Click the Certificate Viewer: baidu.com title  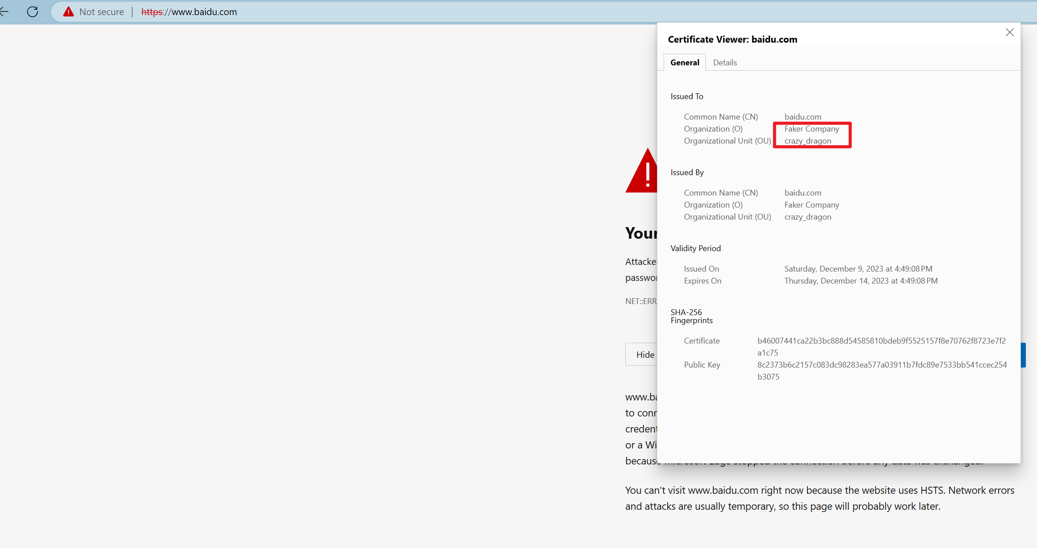coord(733,40)
